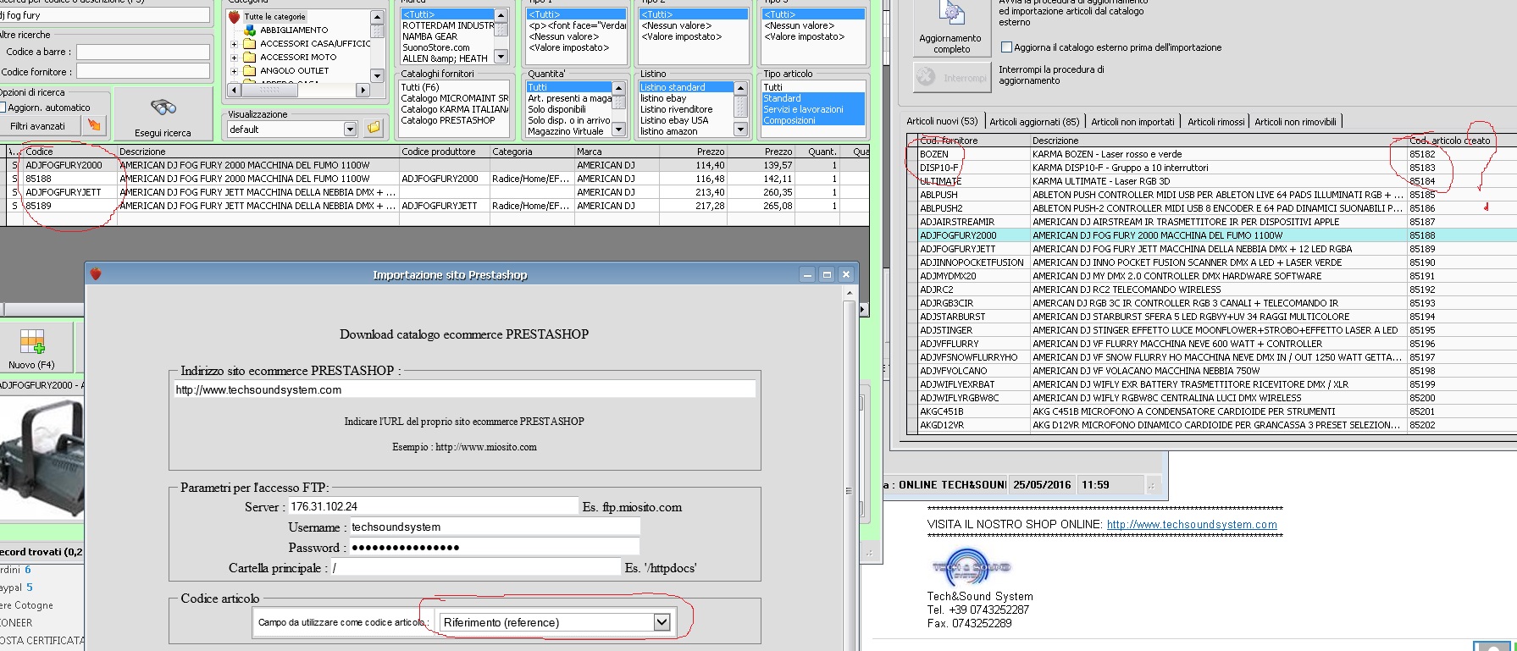The image size is (1517, 651).
Task: Open the yellow folder icon next to Visualizzazione
Action: pyautogui.click(x=374, y=128)
